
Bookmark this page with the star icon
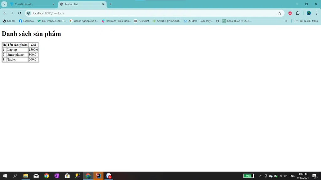280,13
